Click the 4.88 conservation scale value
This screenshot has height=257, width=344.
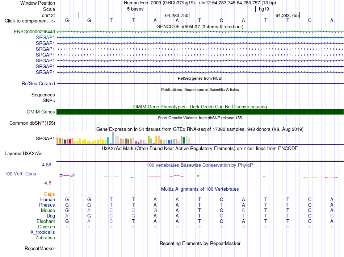(x=46, y=165)
